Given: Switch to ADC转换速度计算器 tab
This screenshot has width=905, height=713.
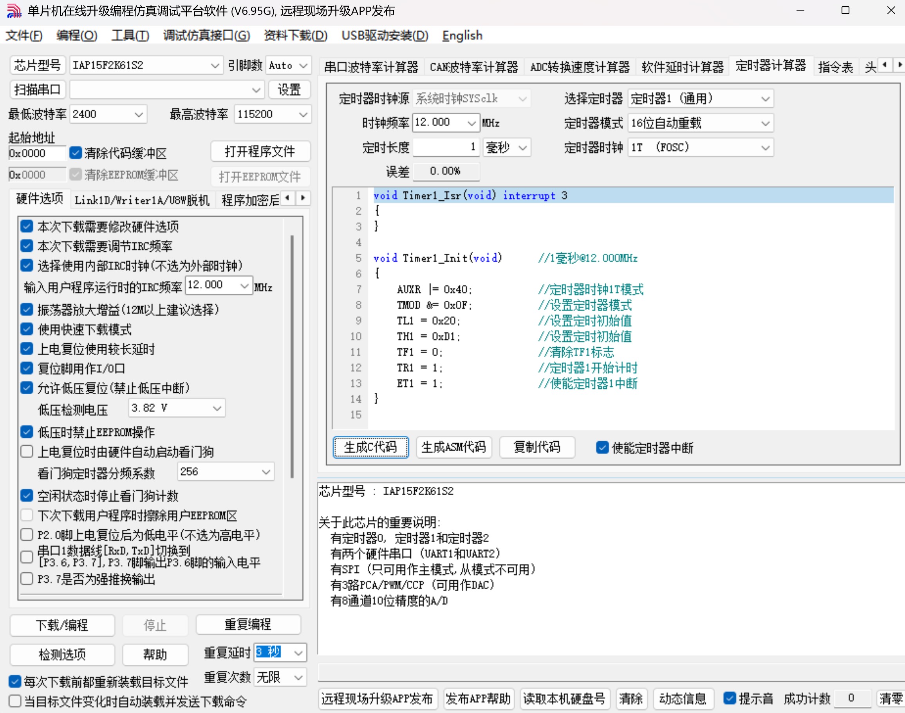Looking at the screenshot, I should 580,67.
